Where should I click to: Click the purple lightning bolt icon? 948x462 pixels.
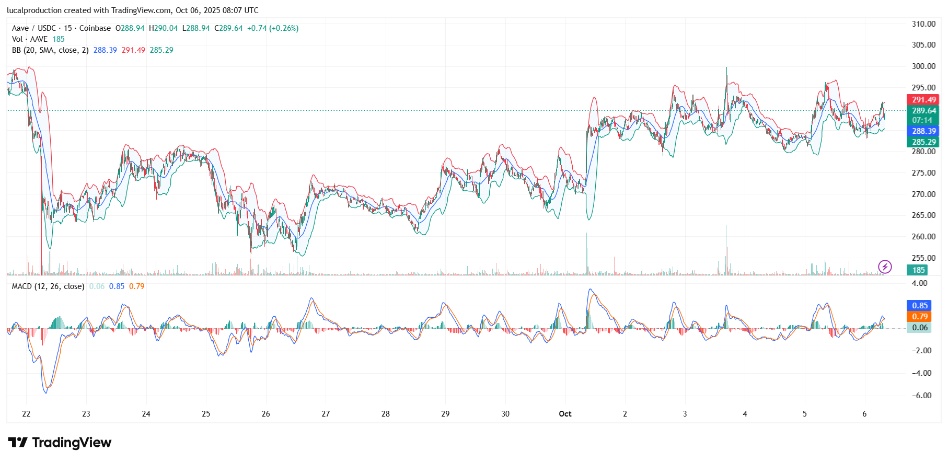coord(884,267)
